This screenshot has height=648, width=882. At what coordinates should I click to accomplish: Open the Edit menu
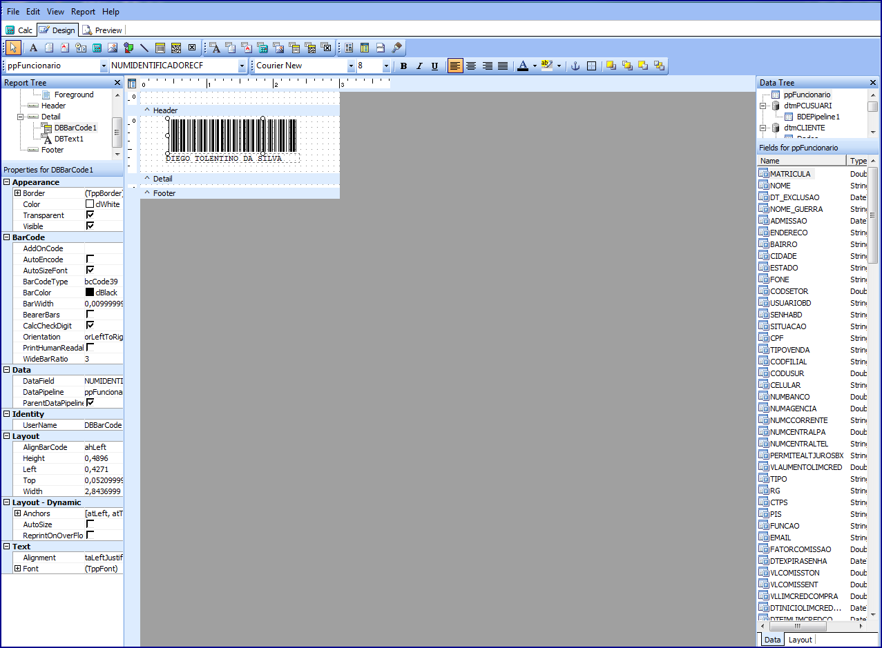coord(33,12)
